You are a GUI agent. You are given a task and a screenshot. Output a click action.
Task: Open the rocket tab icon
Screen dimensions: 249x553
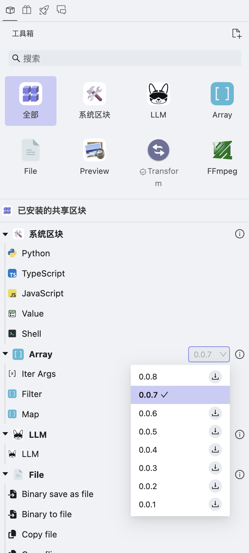pos(44,10)
